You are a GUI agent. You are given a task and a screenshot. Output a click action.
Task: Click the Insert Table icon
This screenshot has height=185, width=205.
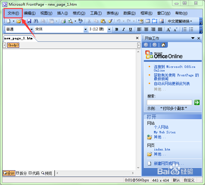[x=148, y=21]
